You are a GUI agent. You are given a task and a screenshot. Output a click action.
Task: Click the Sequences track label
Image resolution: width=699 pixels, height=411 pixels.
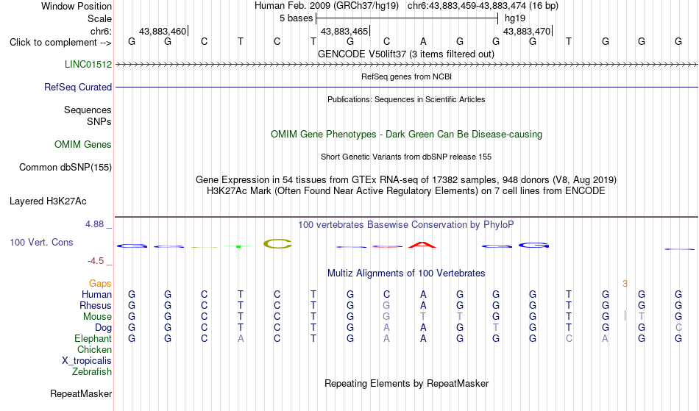[x=88, y=110]
